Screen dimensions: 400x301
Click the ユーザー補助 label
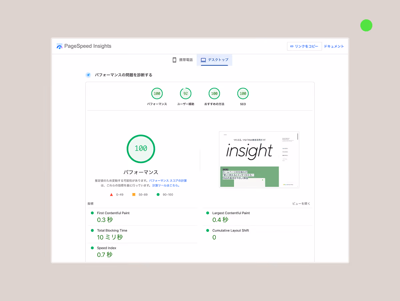[x=186, y=104]
